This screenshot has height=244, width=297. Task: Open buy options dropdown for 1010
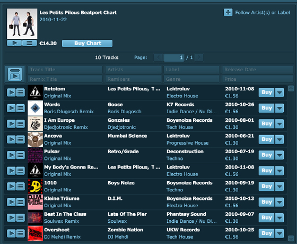pos(279,187)
